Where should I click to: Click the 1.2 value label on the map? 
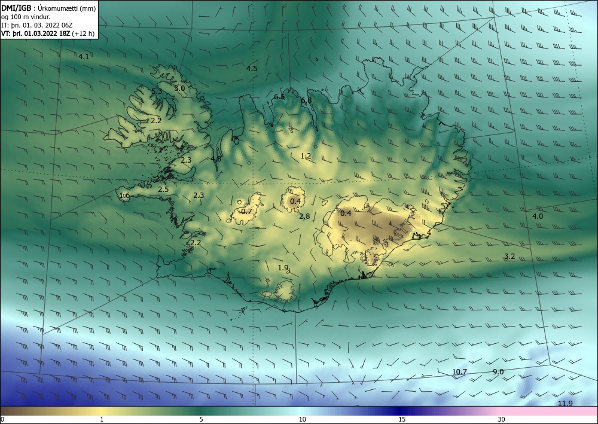tap(306, 156)
